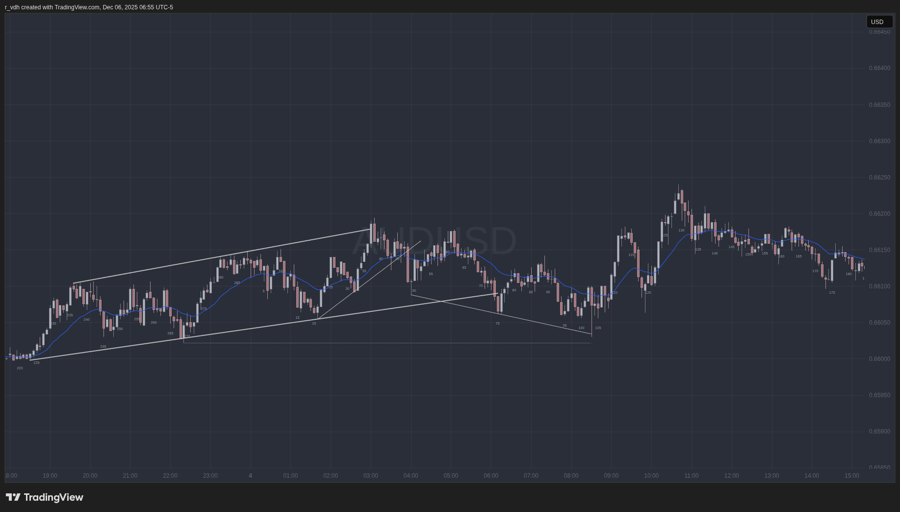Screen dimensions: 900x512
Task: Click the TradingView logo icon
Action: [13, 497]
